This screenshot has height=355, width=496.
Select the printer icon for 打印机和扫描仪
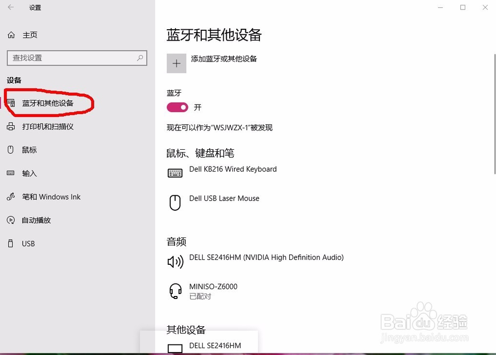(11, 126)
